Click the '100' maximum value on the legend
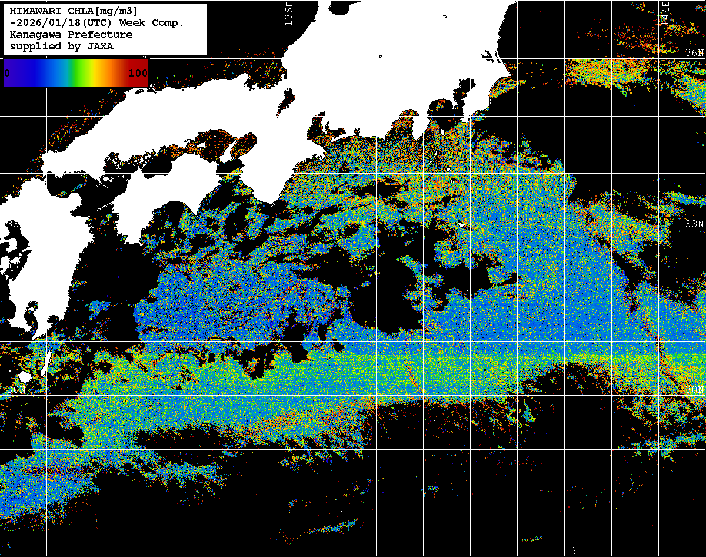706x557 pixels. 138,73
